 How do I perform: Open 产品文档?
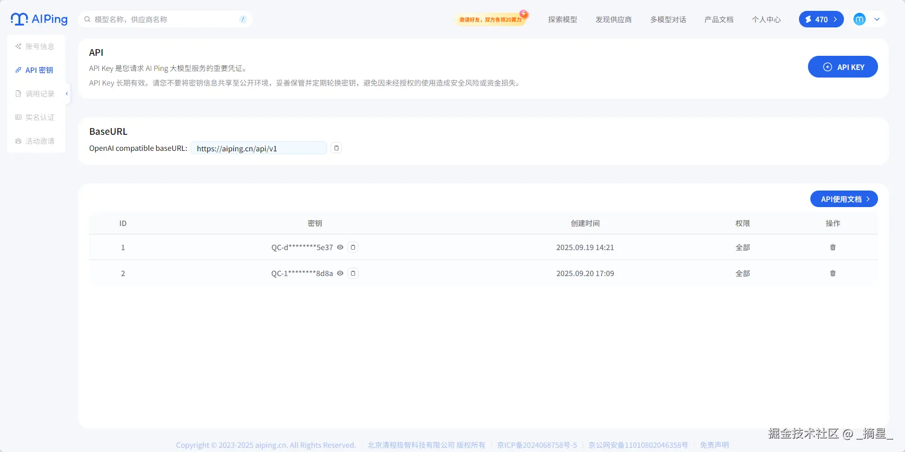pyautogui.click(x=719, y=19)
